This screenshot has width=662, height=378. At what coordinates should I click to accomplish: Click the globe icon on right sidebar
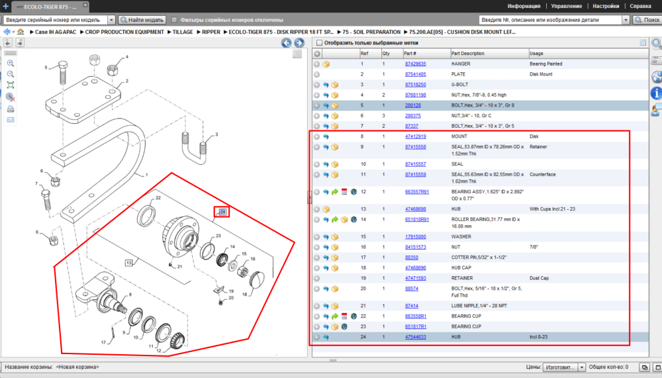tap(657, 77)
